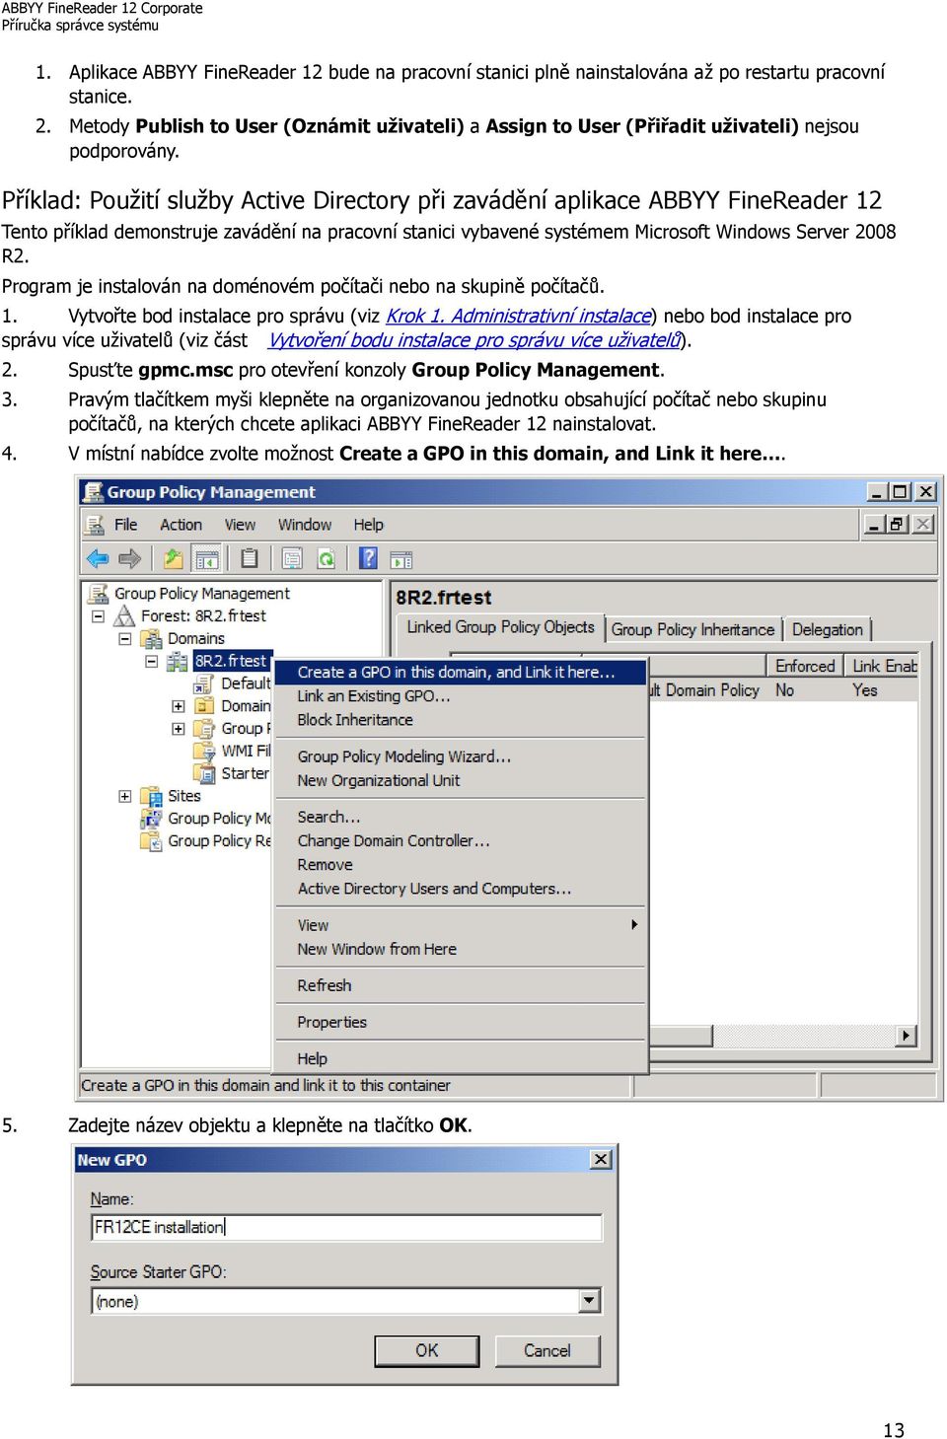Viewport: 947px width, 1439px height.
Task: Expand the Sites tree node
Action: coord(125,796)
